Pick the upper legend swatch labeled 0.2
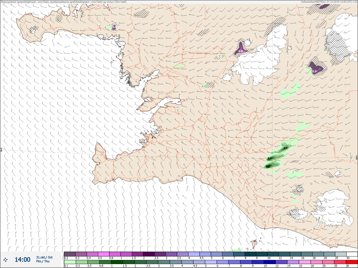Viewport: 358px width, 268px height. click(70, 254)
